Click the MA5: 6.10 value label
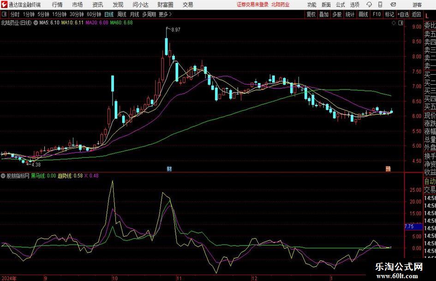 coord(49,23)
